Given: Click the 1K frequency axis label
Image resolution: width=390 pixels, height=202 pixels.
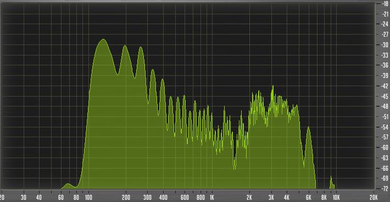Looking at the screenshot, I should click(x=211, y=198).
